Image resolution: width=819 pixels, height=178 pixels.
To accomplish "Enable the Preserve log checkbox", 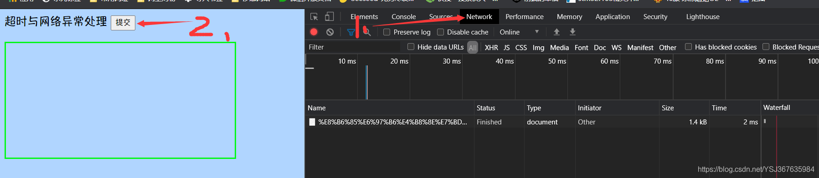I will coord(386,32).
